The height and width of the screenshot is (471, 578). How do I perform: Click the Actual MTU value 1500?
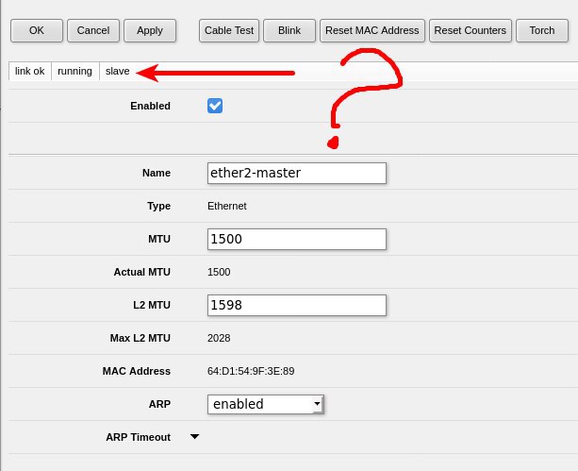(x=219, y=272)
